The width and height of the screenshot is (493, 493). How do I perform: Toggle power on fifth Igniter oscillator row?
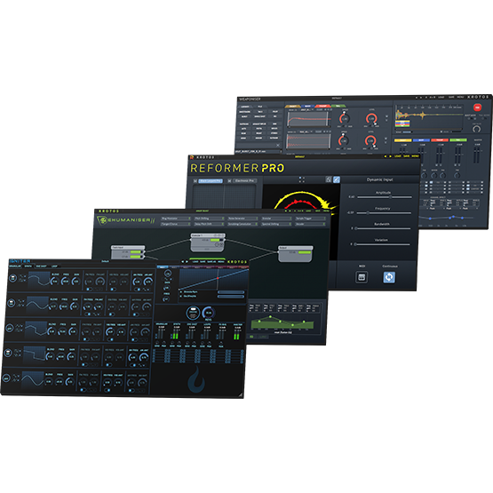6,378
